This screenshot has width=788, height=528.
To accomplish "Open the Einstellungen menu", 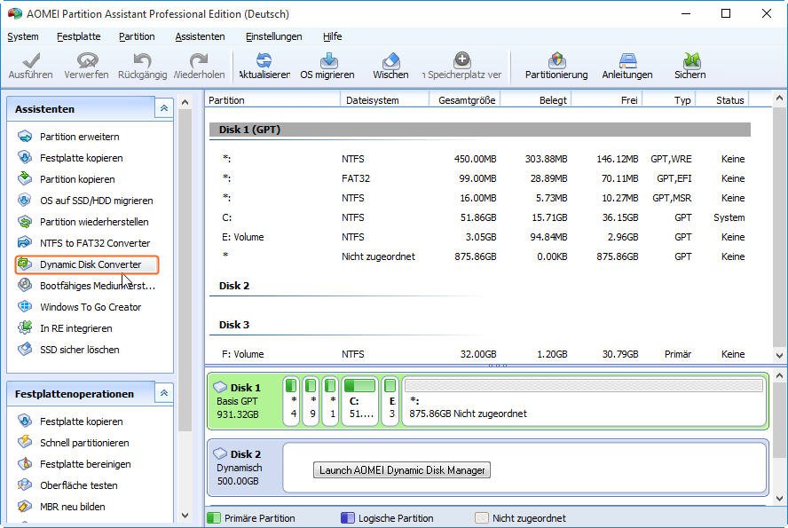I will (x=274, y=36).
